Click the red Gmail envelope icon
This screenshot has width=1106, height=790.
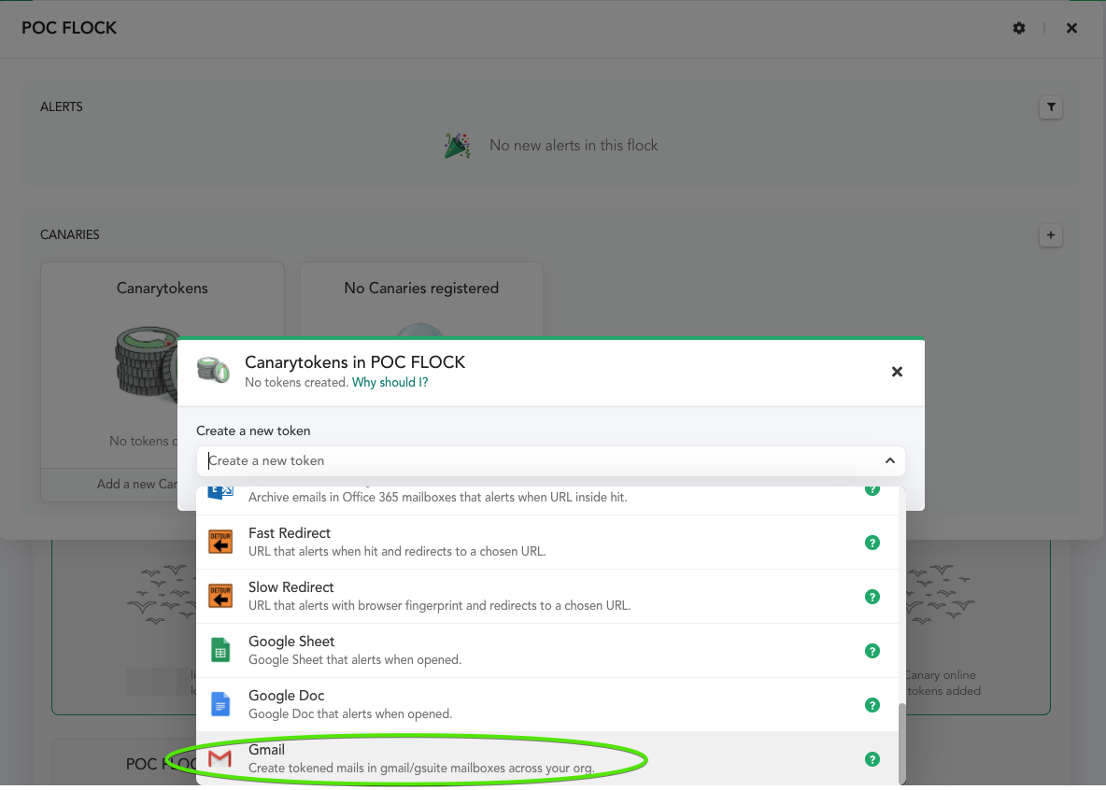(x=220, y=759)
